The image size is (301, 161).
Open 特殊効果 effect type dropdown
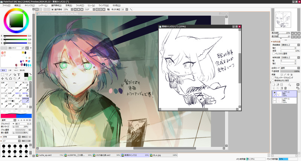(x=298, y=57)
